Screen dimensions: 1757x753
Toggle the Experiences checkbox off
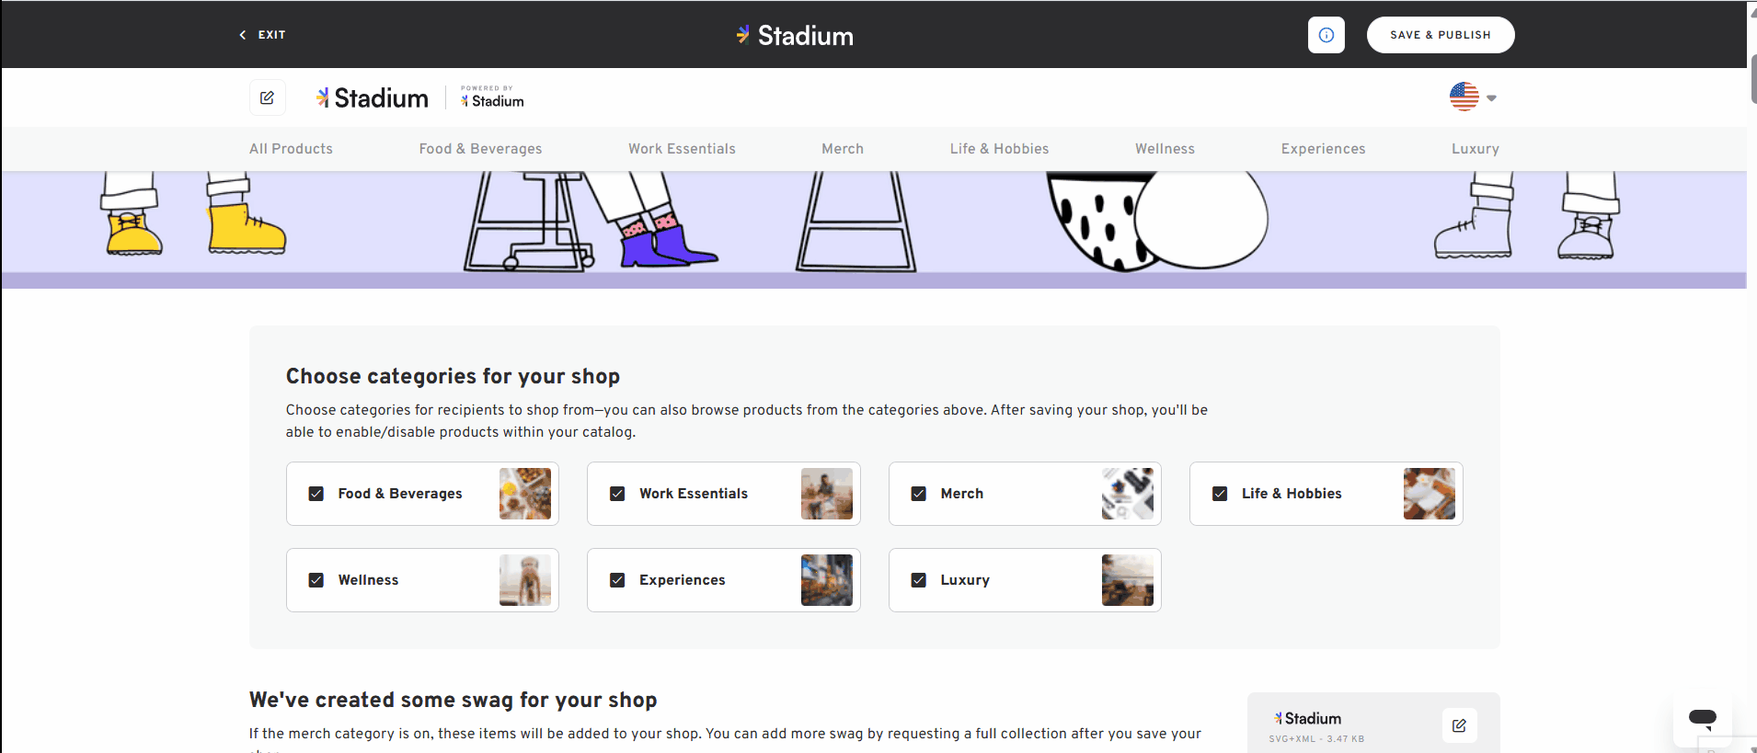[617, 579]
